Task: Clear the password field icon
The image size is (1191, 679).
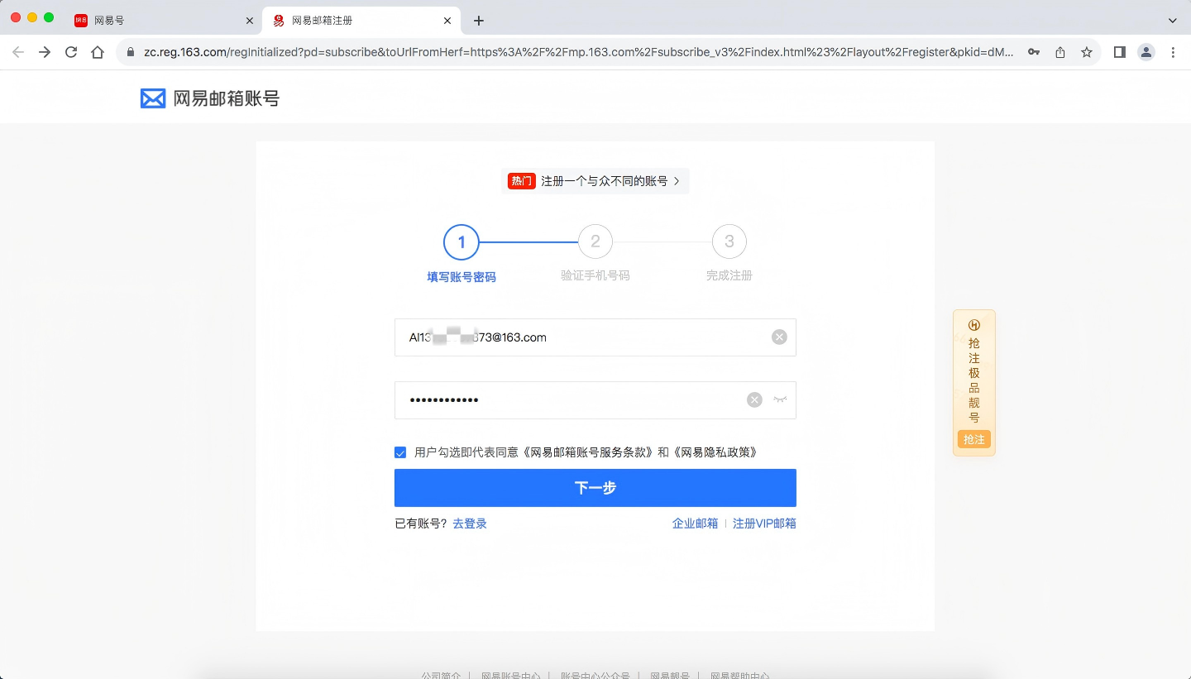Action: tap(754, 400)
